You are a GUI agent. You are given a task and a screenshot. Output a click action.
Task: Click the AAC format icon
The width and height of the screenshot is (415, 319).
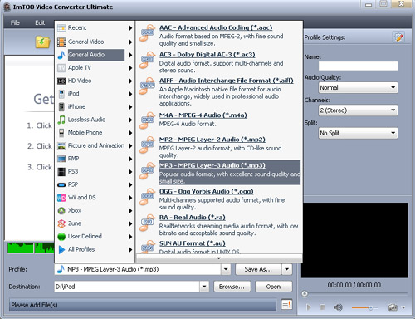[147, 33]
